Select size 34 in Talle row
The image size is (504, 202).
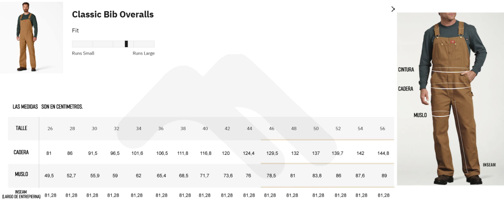pyautogui.click(x=138, y=128)
